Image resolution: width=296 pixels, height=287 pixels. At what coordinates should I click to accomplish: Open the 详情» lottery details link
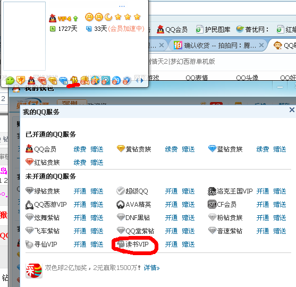point(151,268)
